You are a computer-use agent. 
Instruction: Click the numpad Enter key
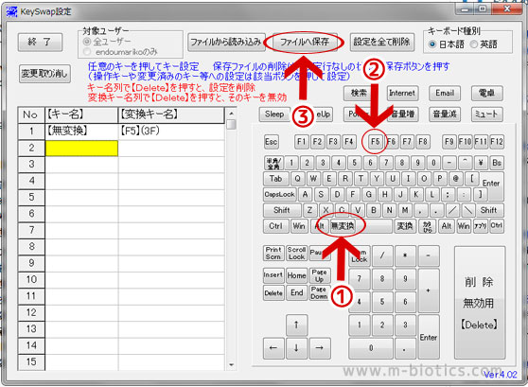pos(429,337)
